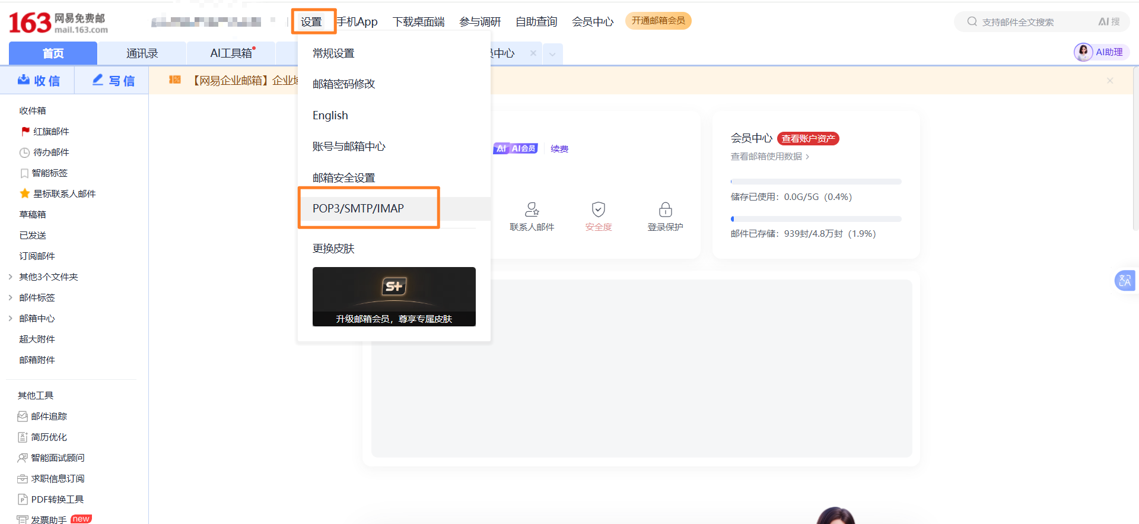Screen dimensions: 1139x524
Task: Click the floating translate icon
Action: pyautogui.click(x=1125, y=280)
